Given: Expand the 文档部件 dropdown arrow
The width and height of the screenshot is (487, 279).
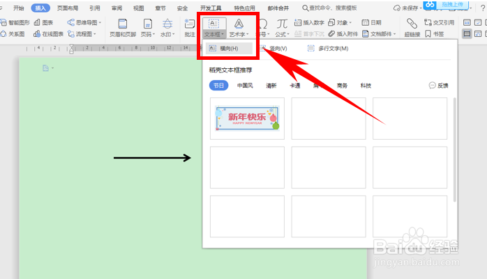Looking at the screenshot, I should 395,34.
